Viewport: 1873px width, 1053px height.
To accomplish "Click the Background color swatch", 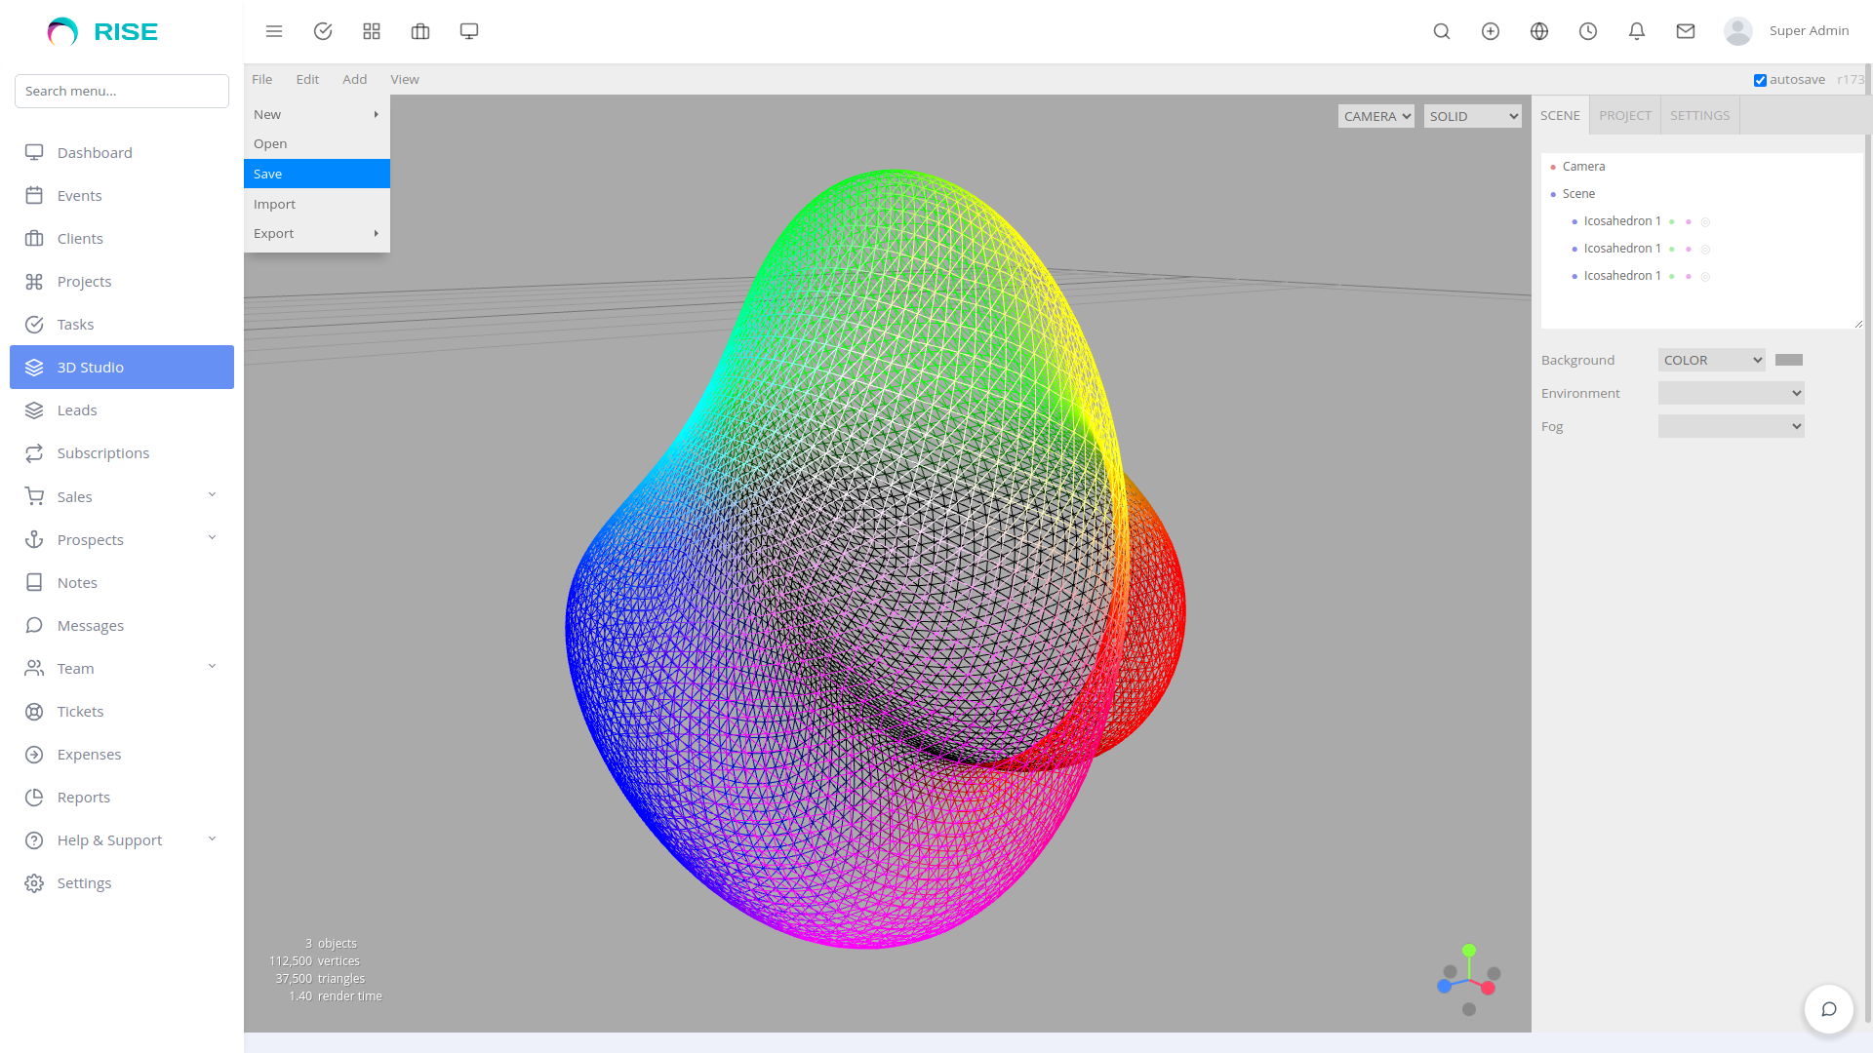I will tap(1788, 359).
